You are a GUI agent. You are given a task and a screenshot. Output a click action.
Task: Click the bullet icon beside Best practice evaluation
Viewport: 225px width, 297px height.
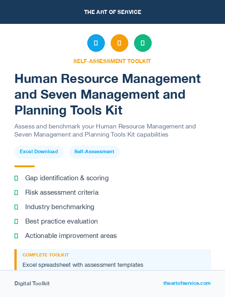click(x=16, y=221)
